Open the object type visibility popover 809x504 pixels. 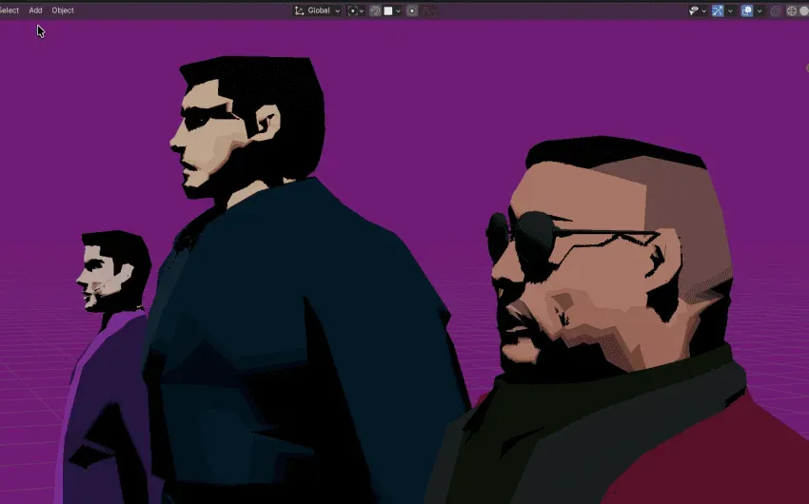pyautogui.click(x=697, y=10)
